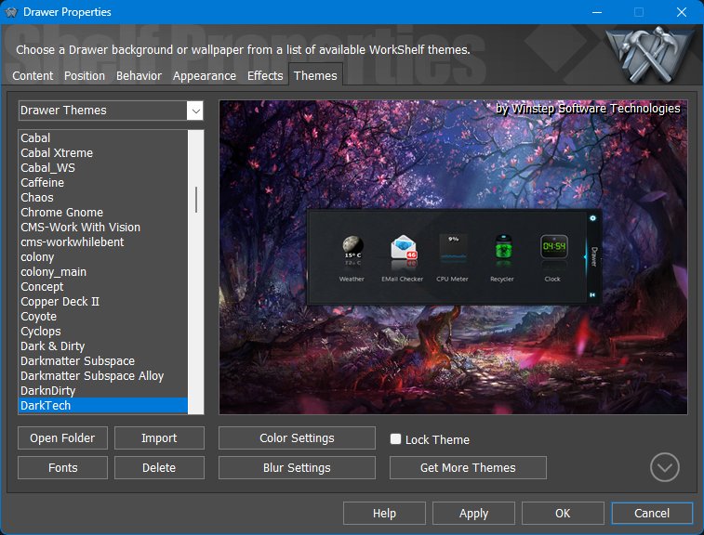
Task: Select the colony theme
Action: (x=103, y=256)
